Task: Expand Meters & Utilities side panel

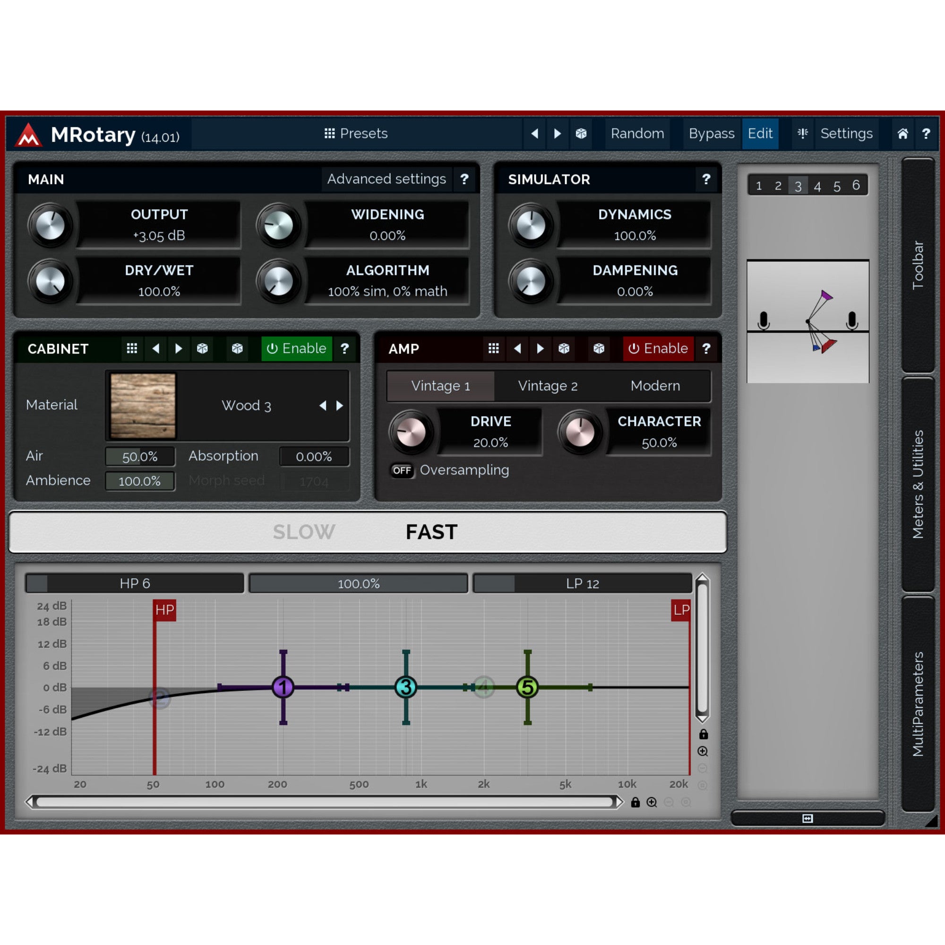Action: [x=918, y=484]
